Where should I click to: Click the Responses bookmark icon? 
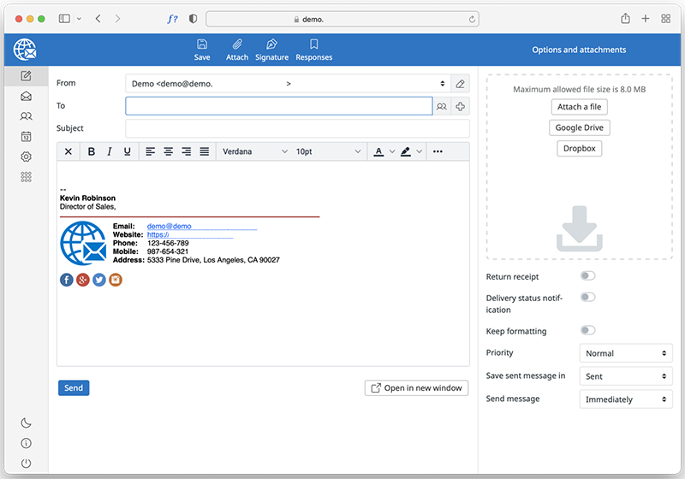pyautogui.click(x=313, y=44)
